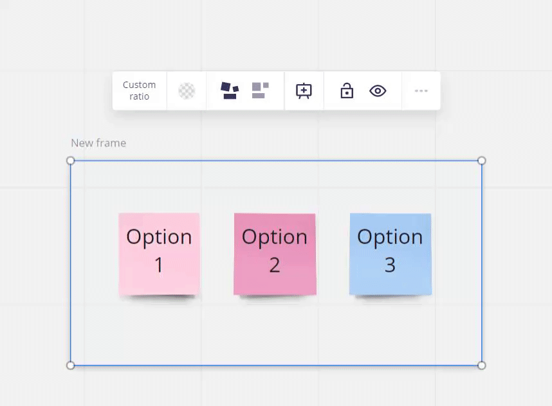Select the blue Option 3 sticky note
Image resolution: width=552 pixels, height=406 pixels.
click(390, 254)
